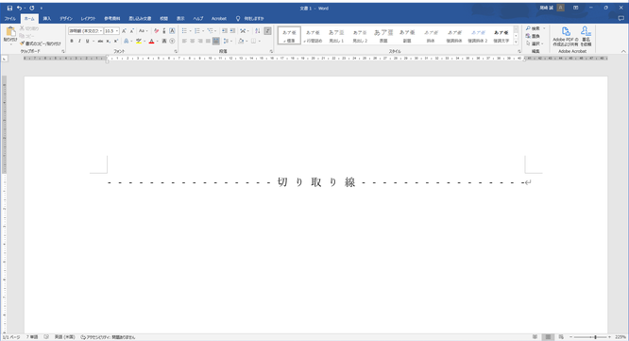Toggle Strikethrough formatting

100,41
